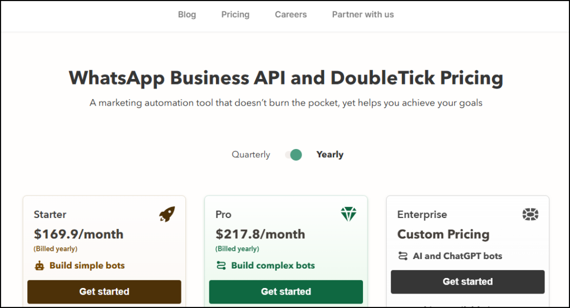This screenshot has width=570, height=308.
Task: Select the Quarterly billing label
Action: pyautogui.click(x=251, y=155)
